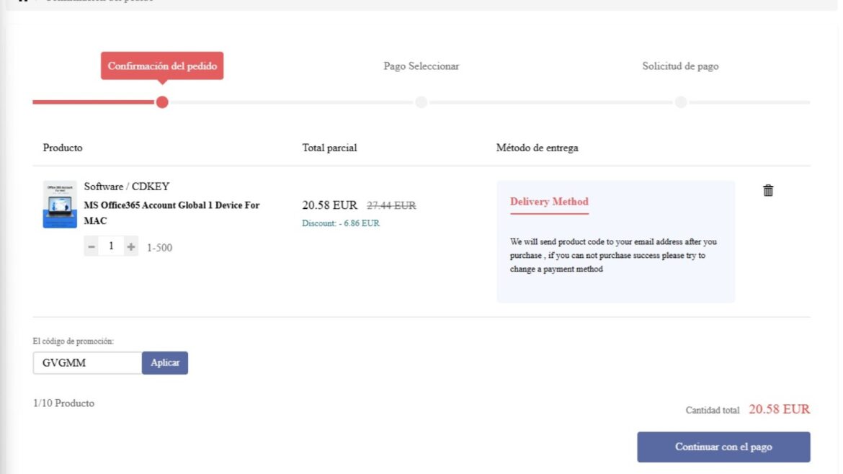Click the Total parcial column header
The height and width of the screenshot is (474, 843).
coord(329,148)
